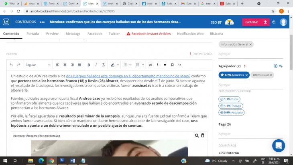293x165 pixels.
Task: Click the italic formatting icon
Action: [96, 65]
